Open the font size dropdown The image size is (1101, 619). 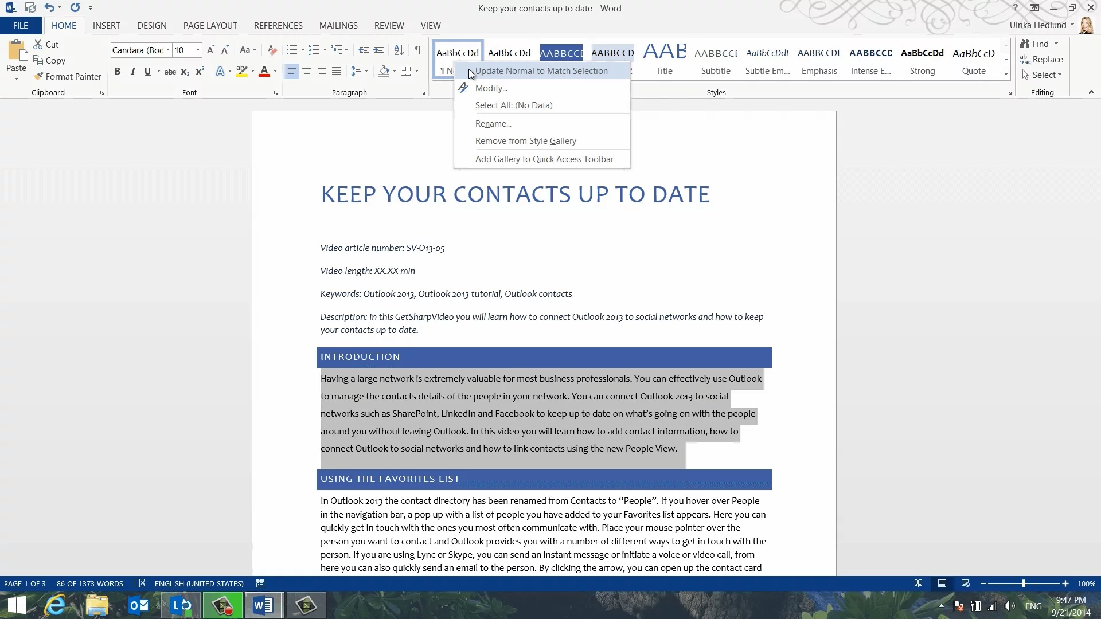coord(198,50)
